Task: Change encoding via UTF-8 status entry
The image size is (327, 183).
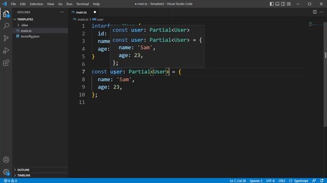Action: pos(270,181)
